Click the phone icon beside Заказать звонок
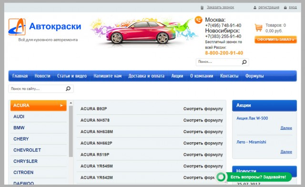Viewport: 305px width, 187px height. point(202,8)
